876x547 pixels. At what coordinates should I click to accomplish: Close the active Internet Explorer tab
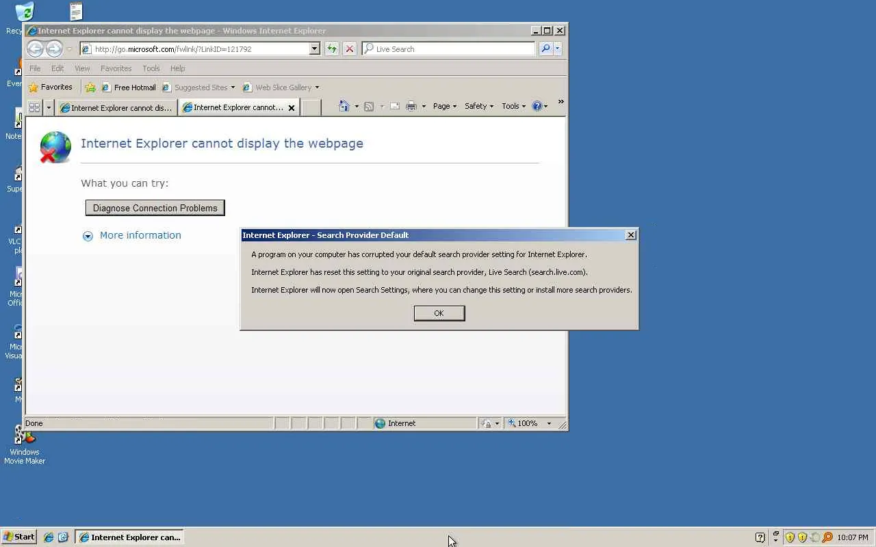292,107
